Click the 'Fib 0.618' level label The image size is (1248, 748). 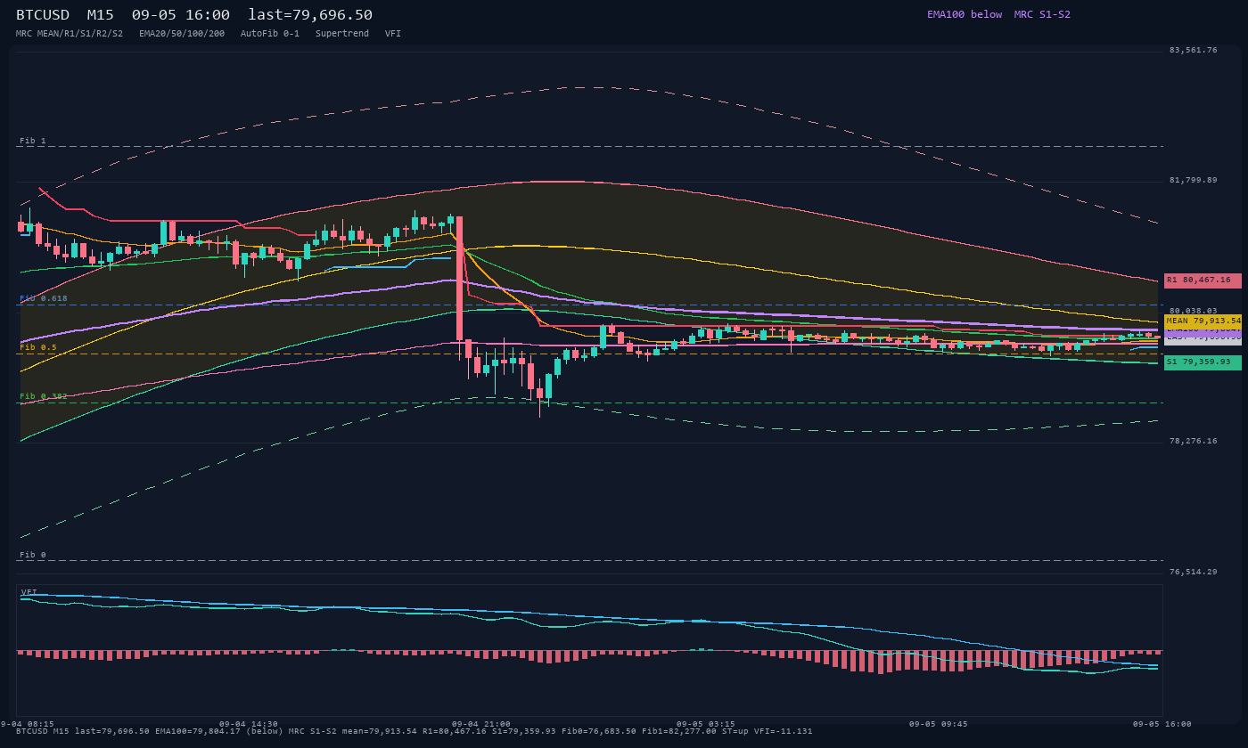[x=44, y=298]
